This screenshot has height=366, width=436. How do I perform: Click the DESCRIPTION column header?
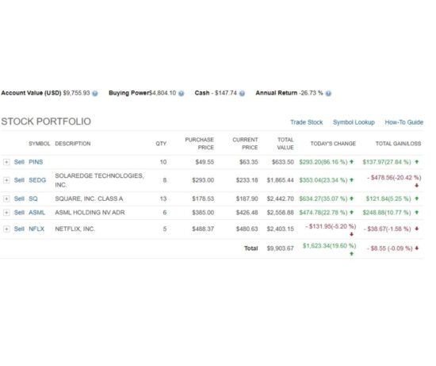click(73, 144)
